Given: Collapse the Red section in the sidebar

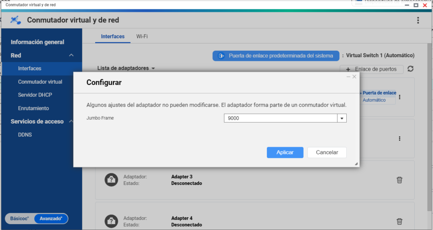Looking at the screenshot, I should [x=71, y=55].
